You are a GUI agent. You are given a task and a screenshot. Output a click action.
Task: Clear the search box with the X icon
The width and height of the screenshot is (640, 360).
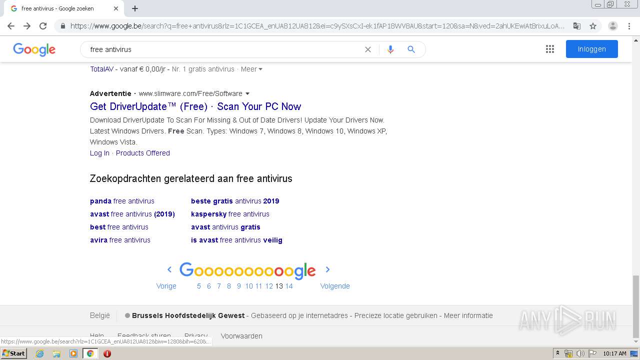tap(368, 49)
